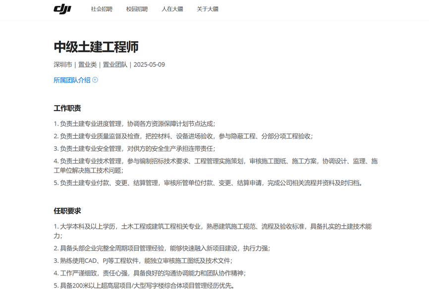
Task: Select 关于大疆 in the top navigation
Action: coord(207,9)
